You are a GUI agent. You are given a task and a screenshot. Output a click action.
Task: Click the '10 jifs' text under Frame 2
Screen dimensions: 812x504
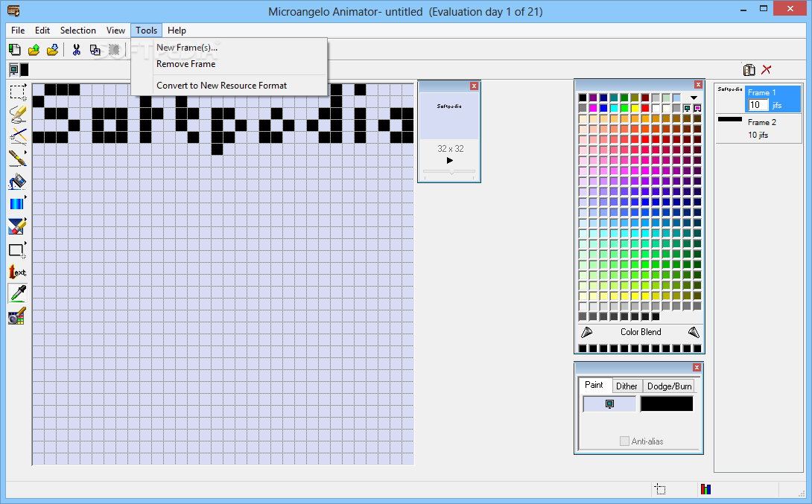click(x=758, y=135)
